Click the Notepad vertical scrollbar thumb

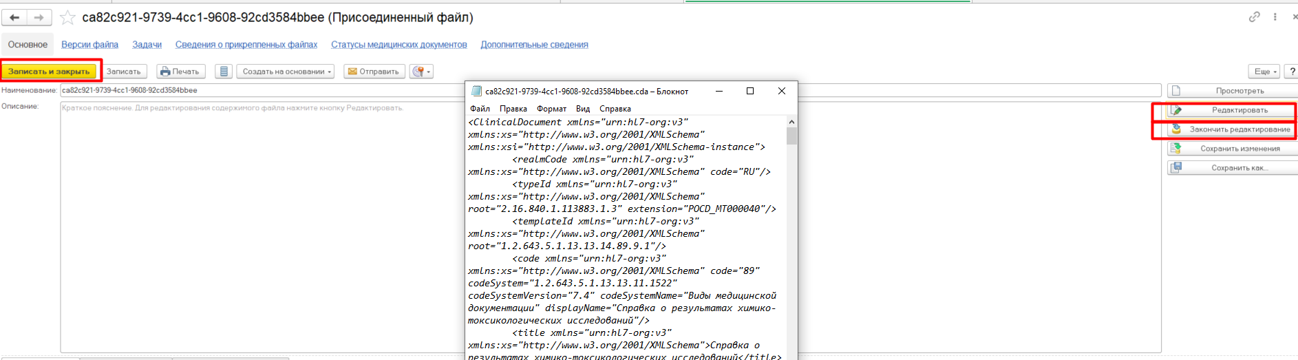click(x=791, y=136)
